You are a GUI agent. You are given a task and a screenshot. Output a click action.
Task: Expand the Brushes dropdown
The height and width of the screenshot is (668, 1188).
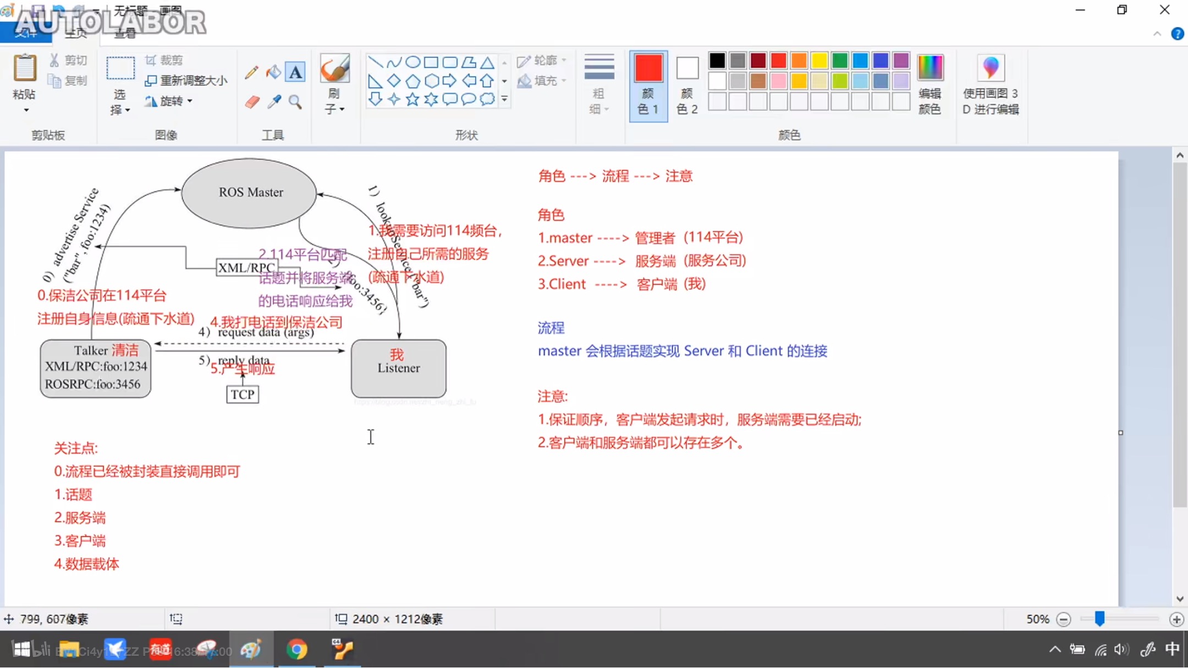[x=334, y=109]
